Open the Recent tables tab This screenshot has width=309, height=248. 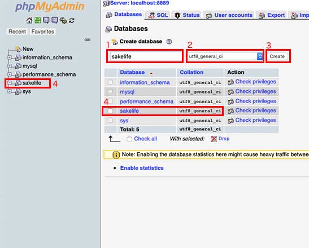17,32
